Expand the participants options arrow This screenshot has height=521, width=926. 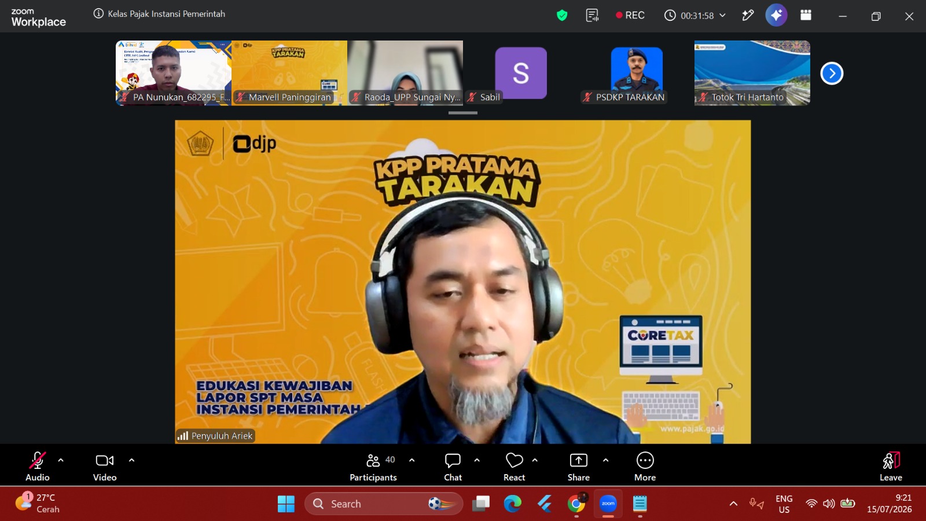[412, 460]
